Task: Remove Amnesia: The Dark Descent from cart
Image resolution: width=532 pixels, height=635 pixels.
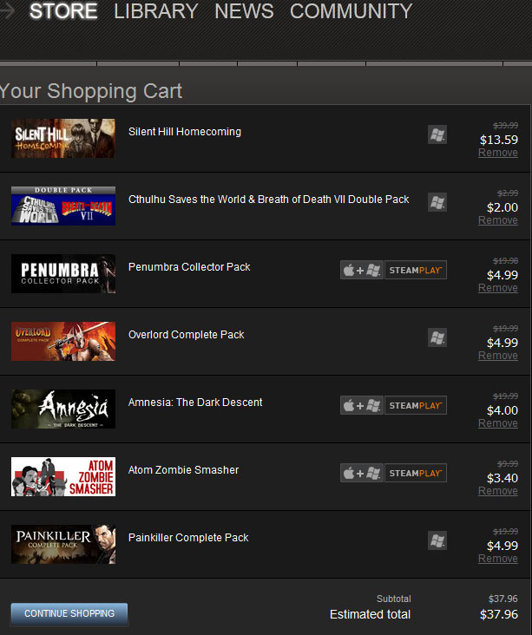Action: tap(497, 423)
